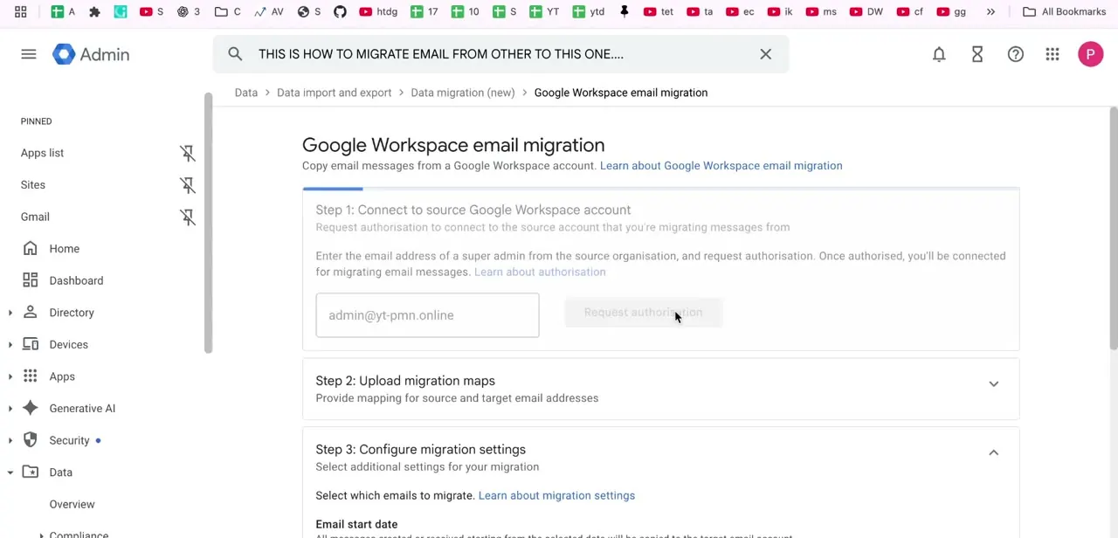Go to Data migration (new) breadcrumb
Image resolution: width=1118 pixels, height=538 pixels.
463,93
